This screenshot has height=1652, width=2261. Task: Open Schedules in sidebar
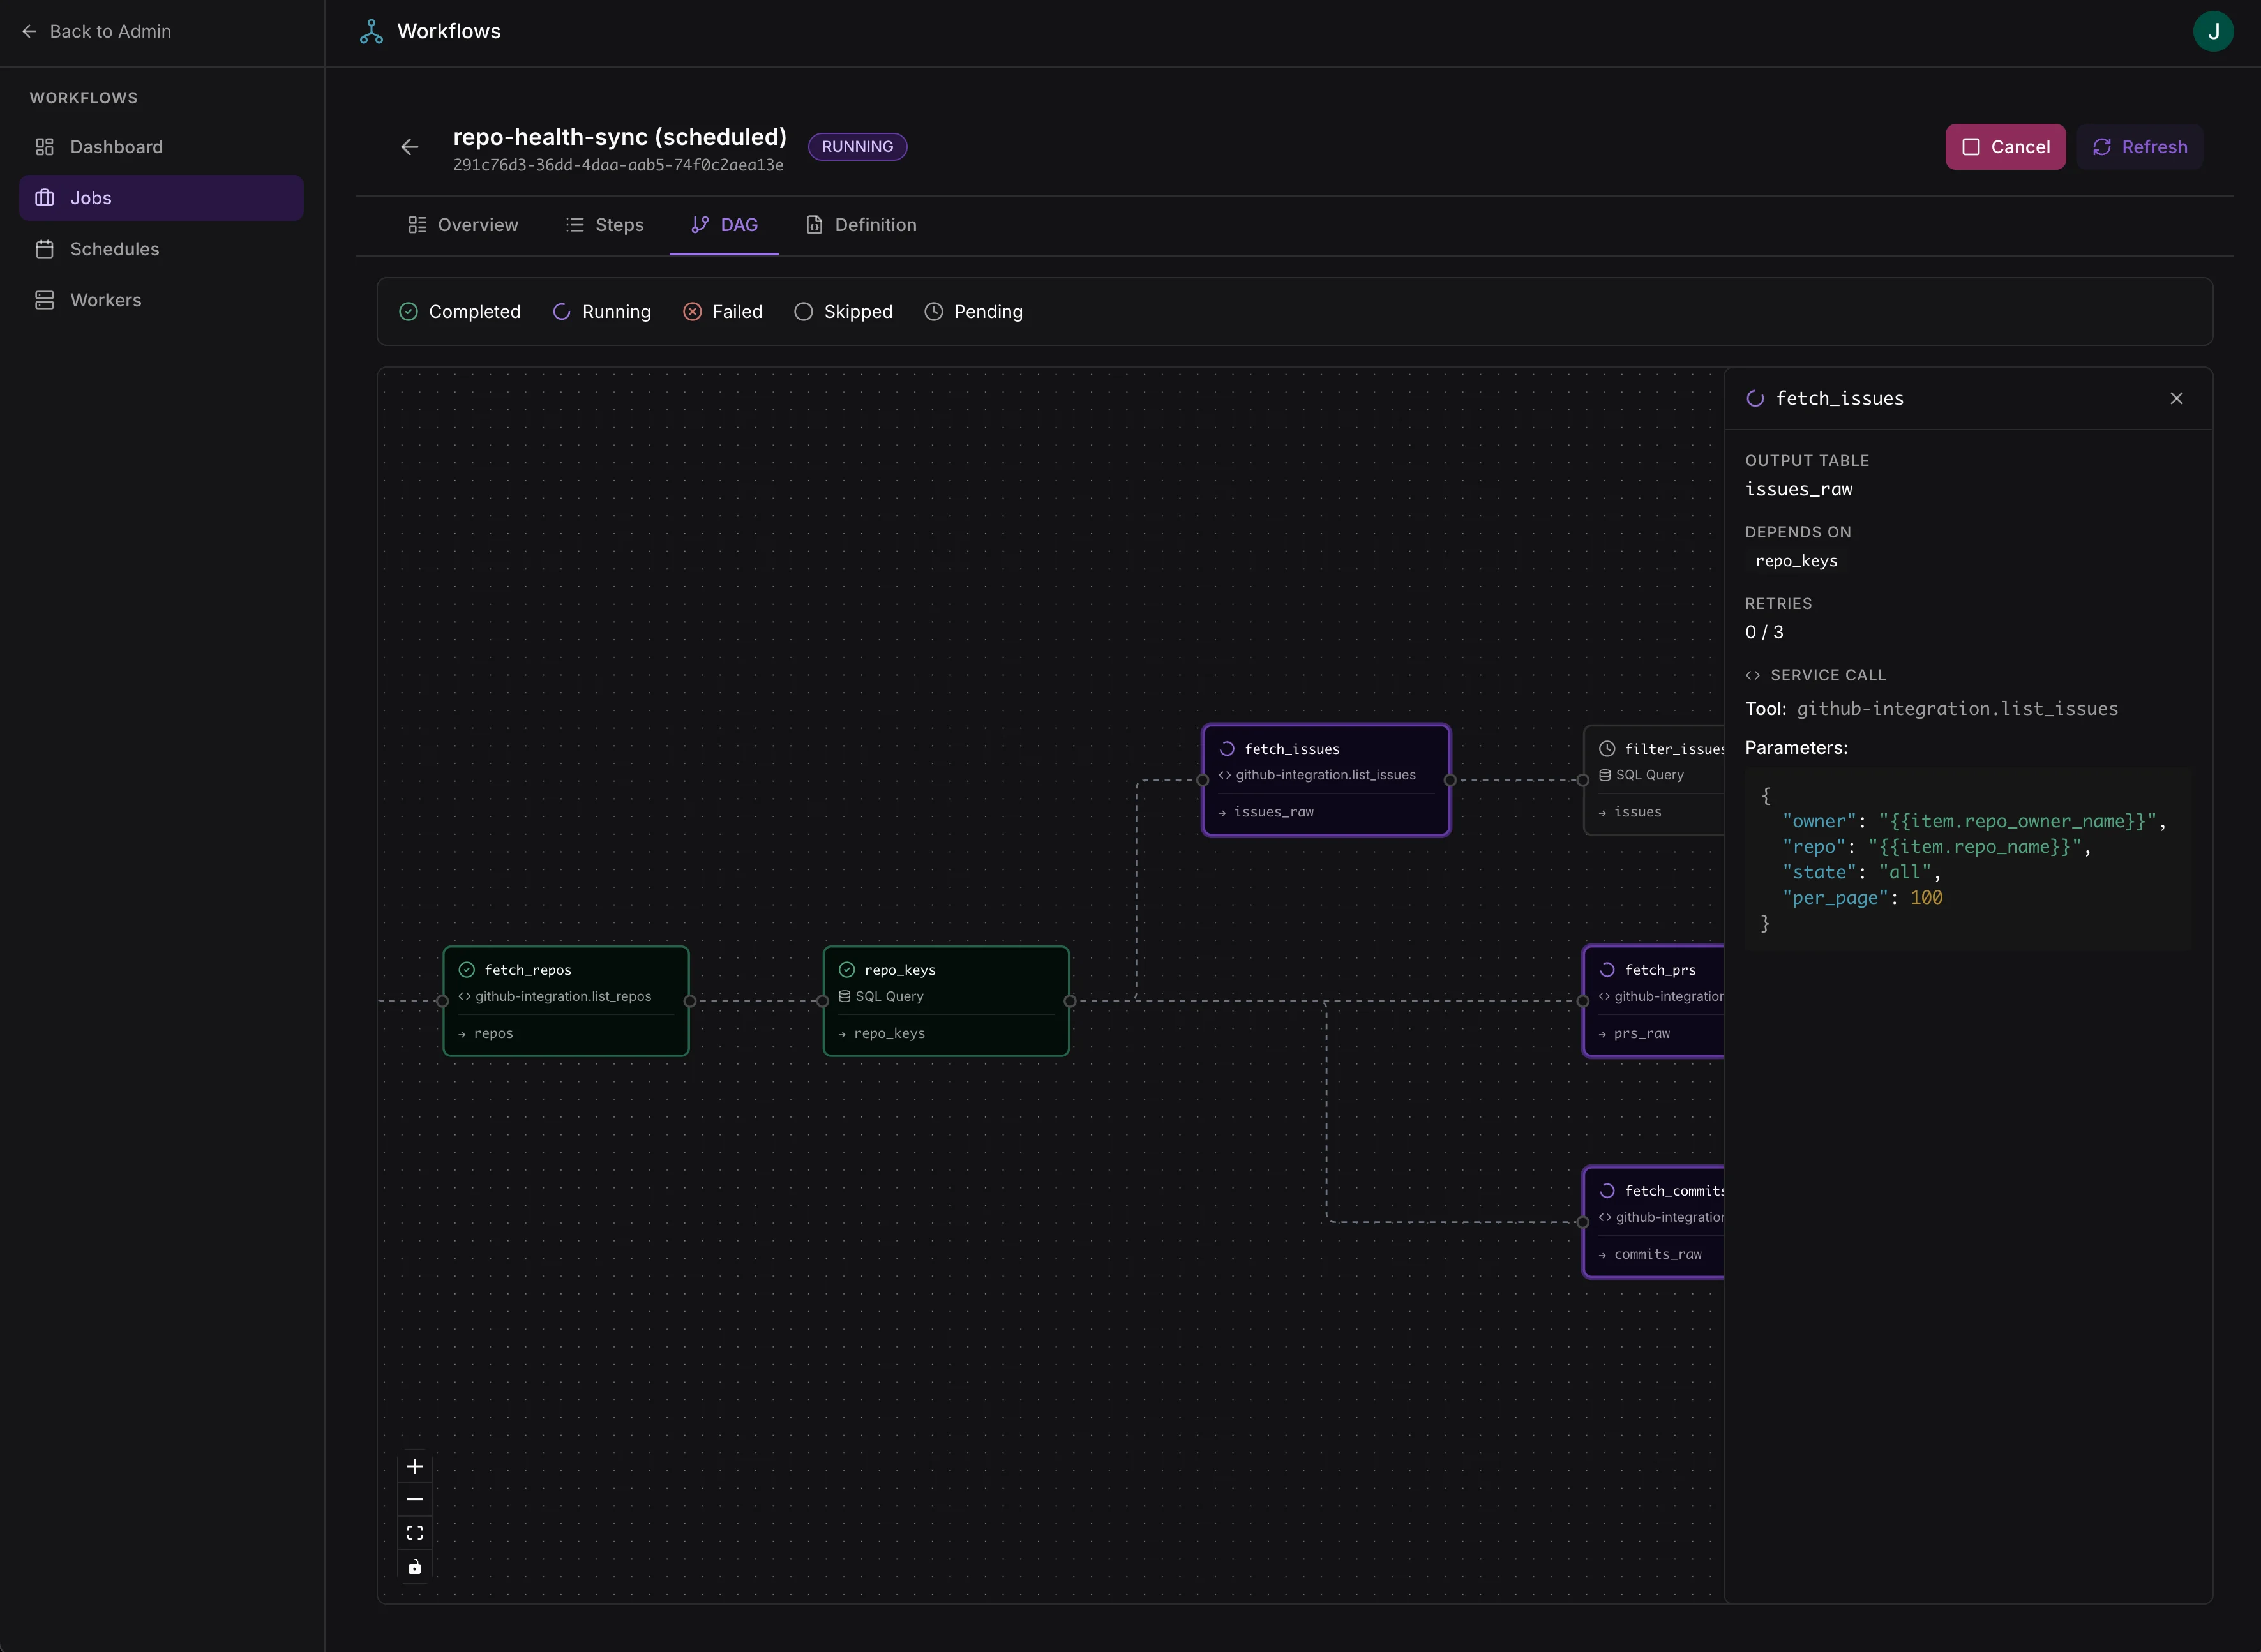161,249
